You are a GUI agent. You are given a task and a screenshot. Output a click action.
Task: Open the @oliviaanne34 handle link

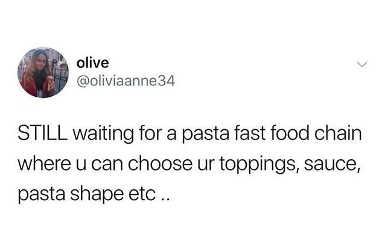click(x=126, y=81)
